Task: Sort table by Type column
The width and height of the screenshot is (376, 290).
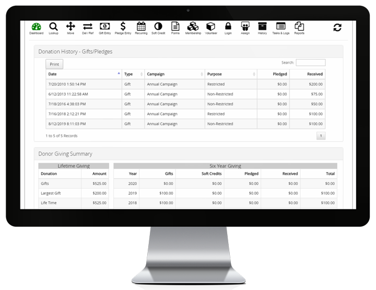Action: (x=133, y=74)
